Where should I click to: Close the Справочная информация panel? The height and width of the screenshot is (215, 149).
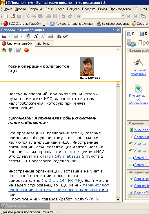(119, 30)
